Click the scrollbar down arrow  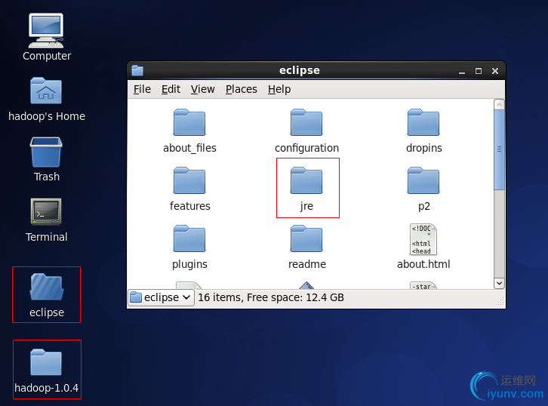499,283
